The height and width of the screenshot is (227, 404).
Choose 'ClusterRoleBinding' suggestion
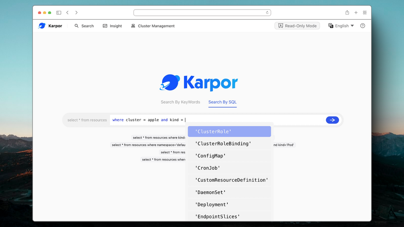click(x=229, y=144)
